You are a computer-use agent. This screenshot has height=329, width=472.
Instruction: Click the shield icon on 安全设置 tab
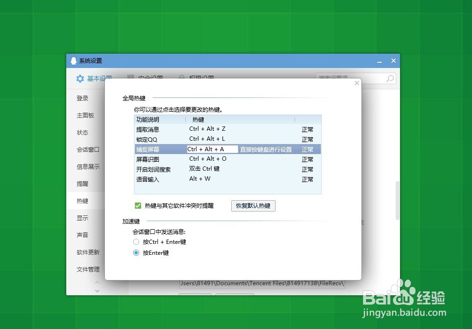131,77
